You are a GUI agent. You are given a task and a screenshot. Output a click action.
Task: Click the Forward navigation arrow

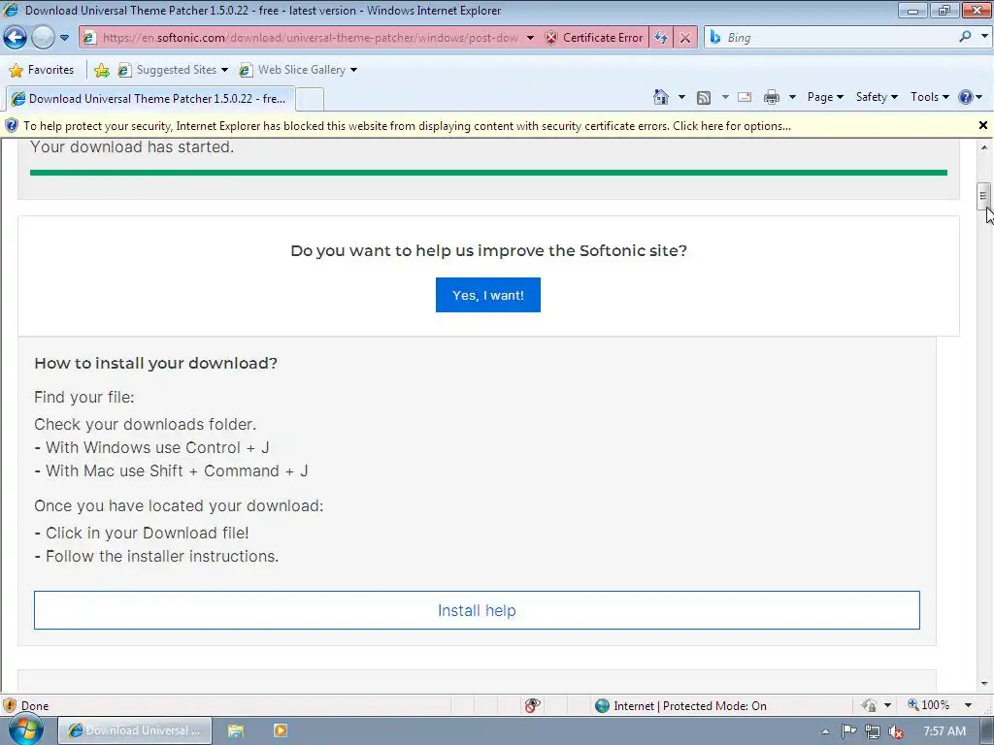43,38
